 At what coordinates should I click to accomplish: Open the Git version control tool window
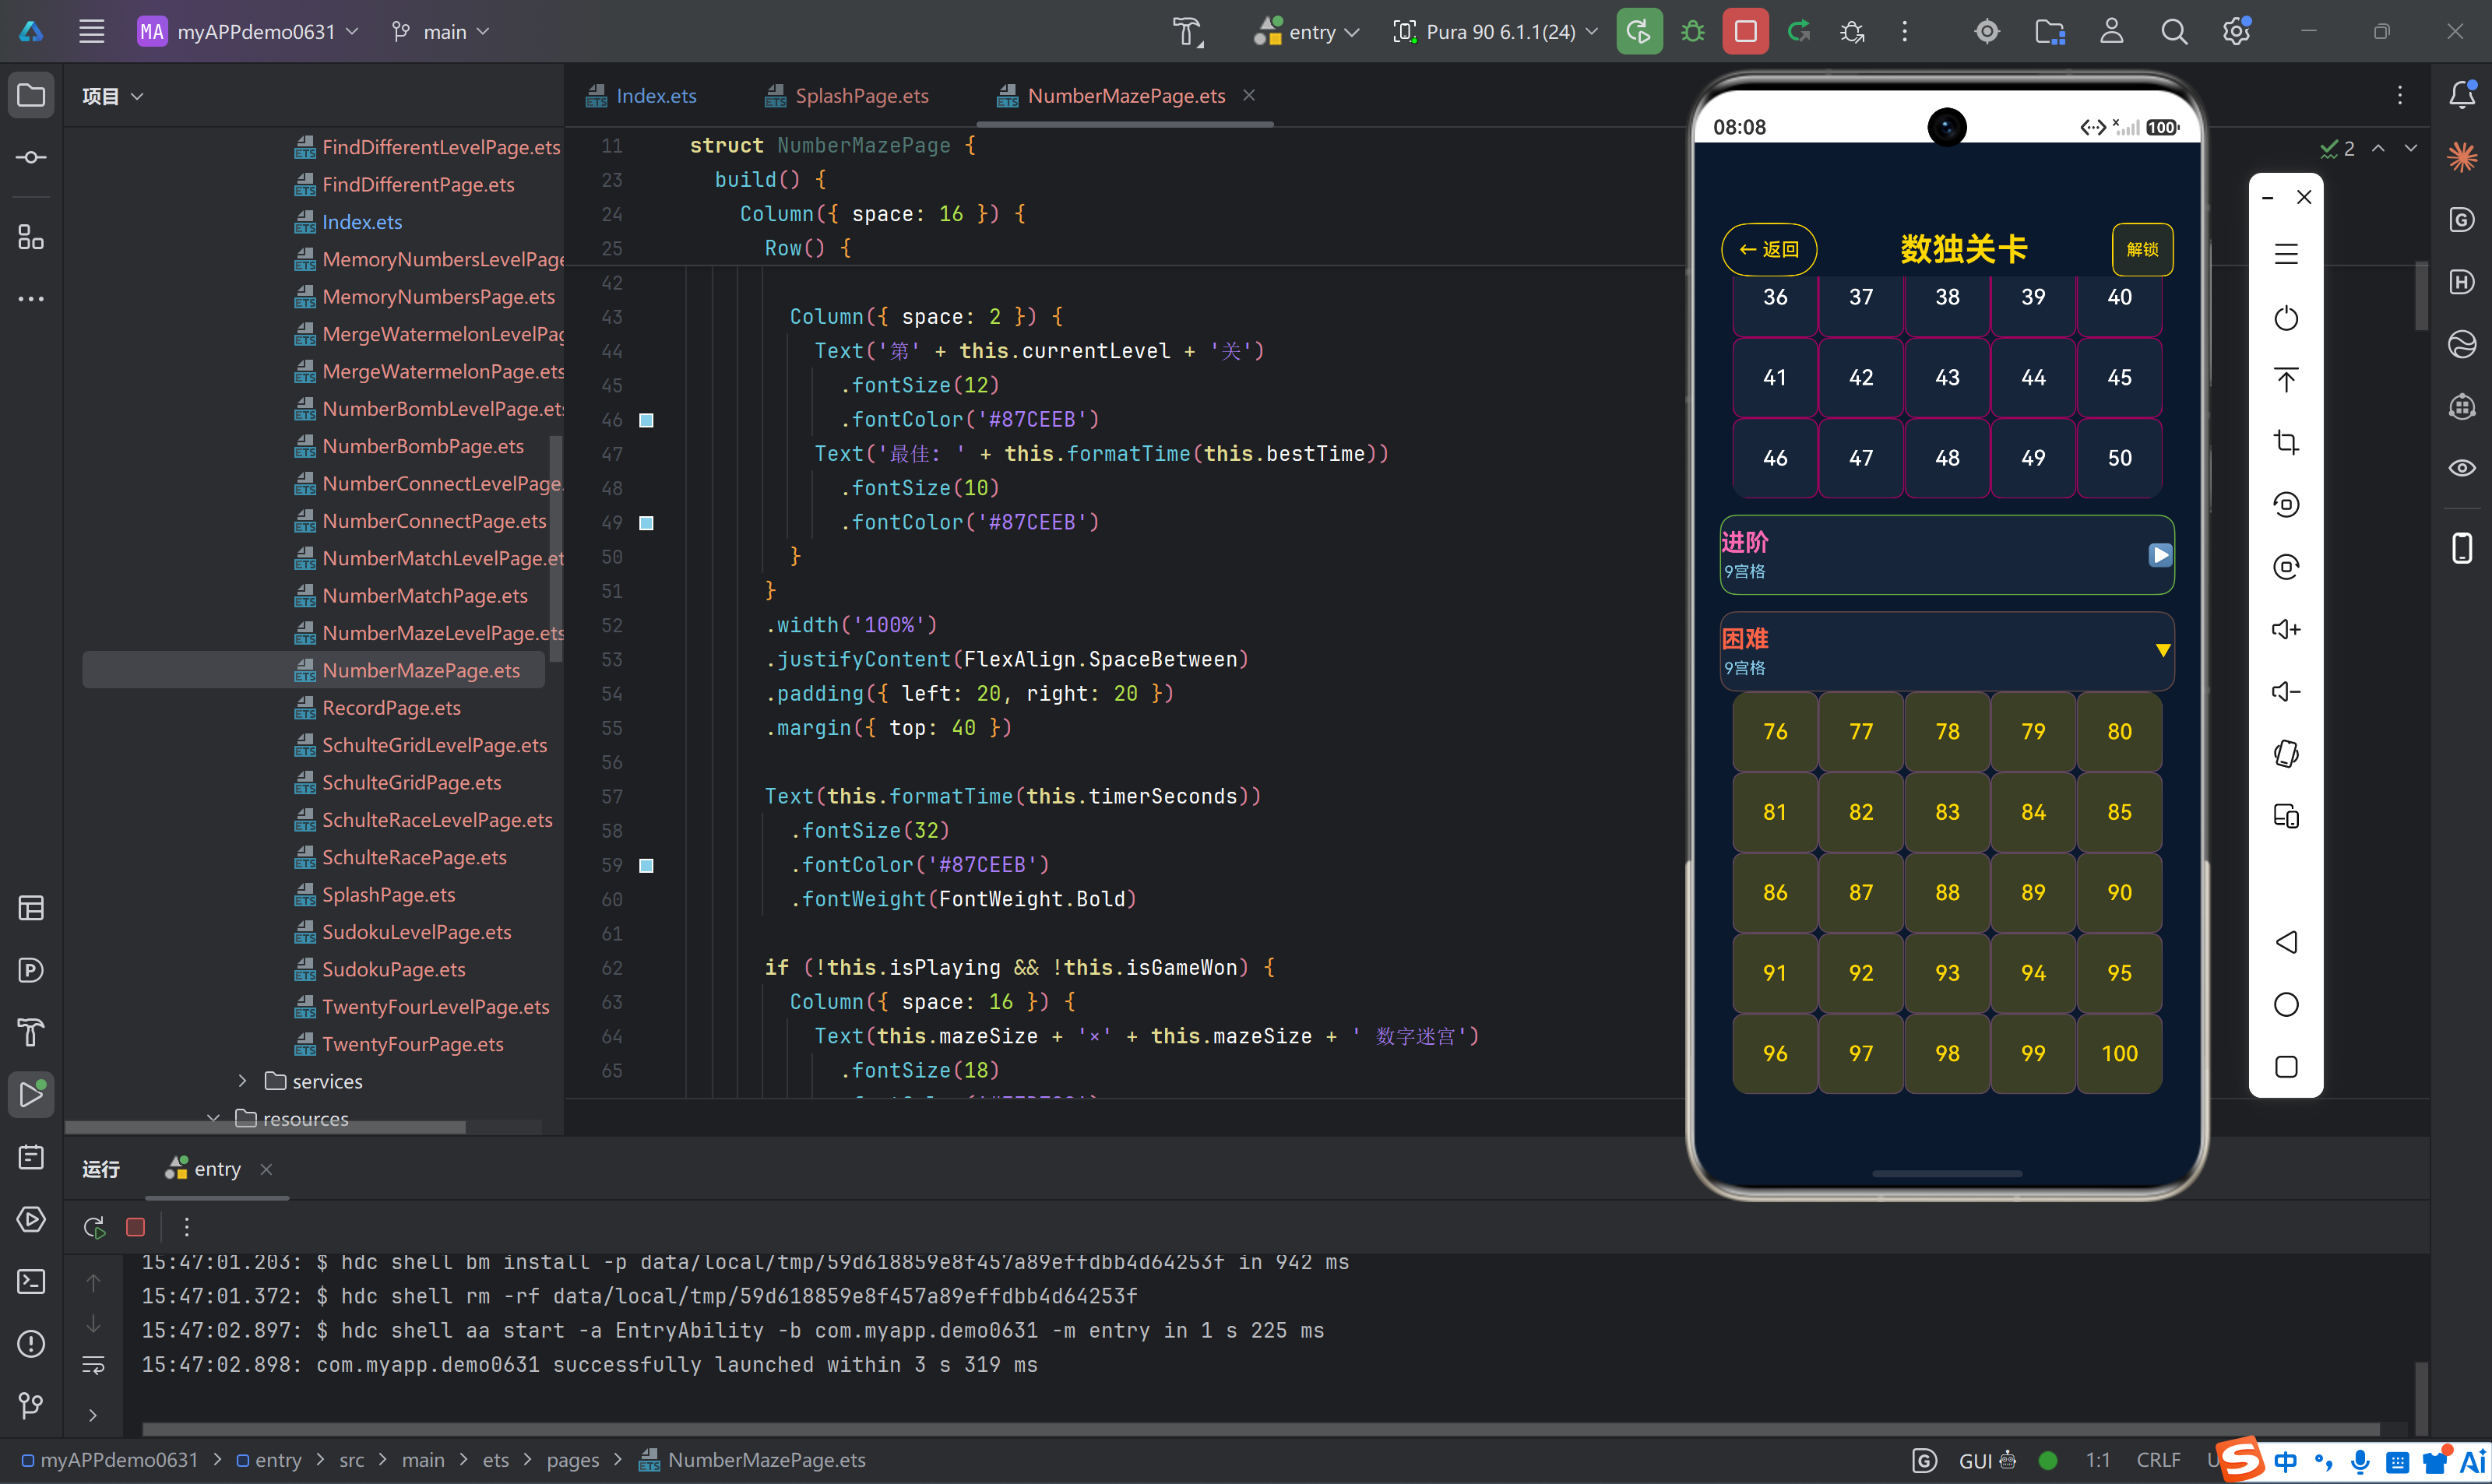coord(31,1405)
